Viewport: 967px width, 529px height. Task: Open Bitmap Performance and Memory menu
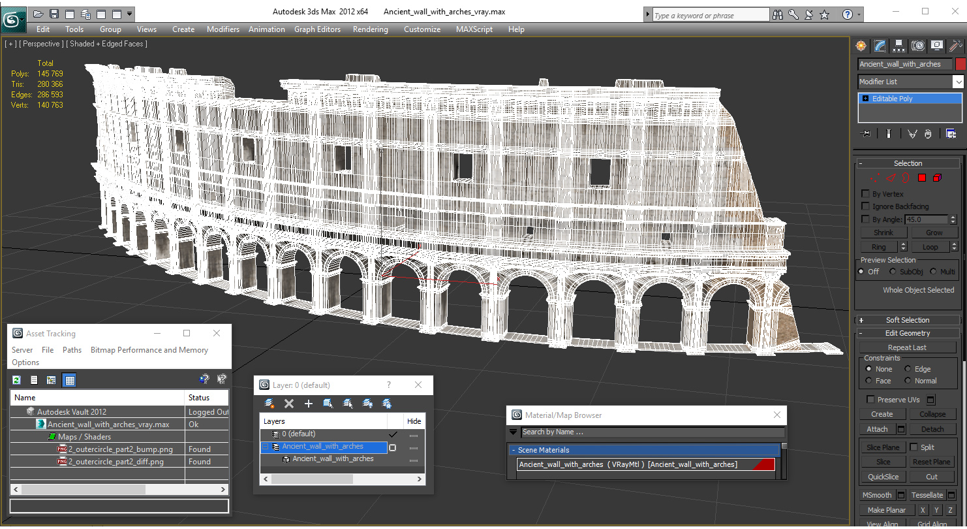pos(149,350)
